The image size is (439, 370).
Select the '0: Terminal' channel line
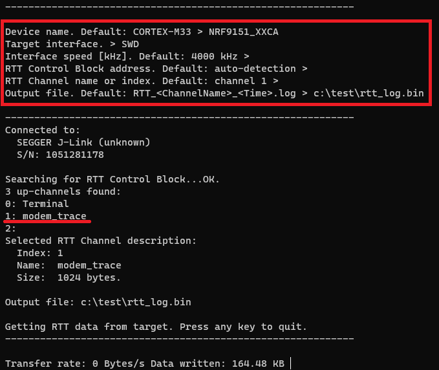click(37, 204)
